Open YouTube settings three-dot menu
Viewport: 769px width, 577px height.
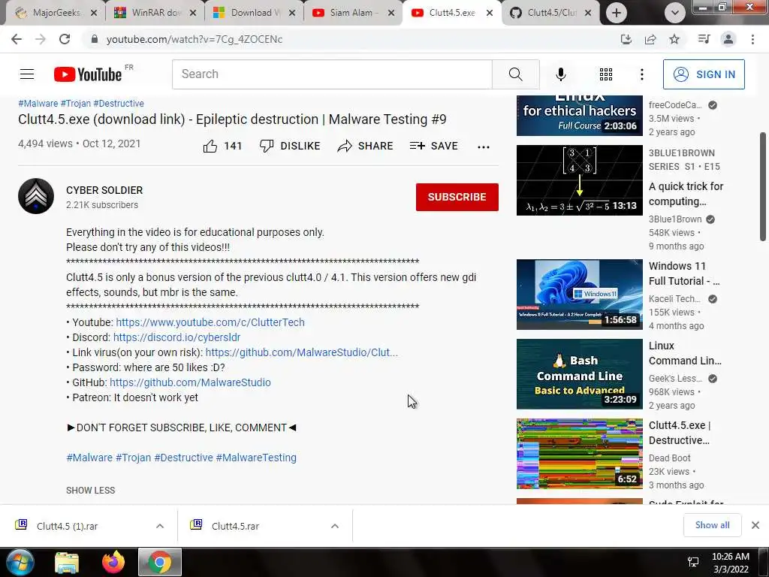(x=641, y=74)
